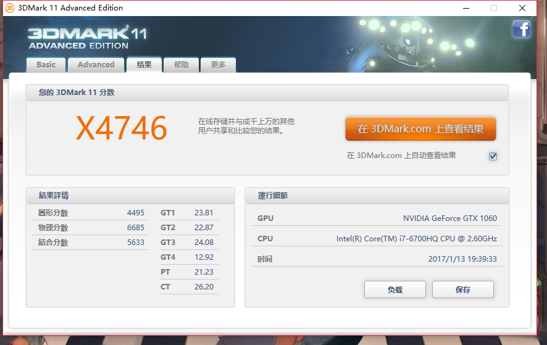Screen dimensions: 547x345
Task: Switch to the Advanced tab
Action: [96, 65]
